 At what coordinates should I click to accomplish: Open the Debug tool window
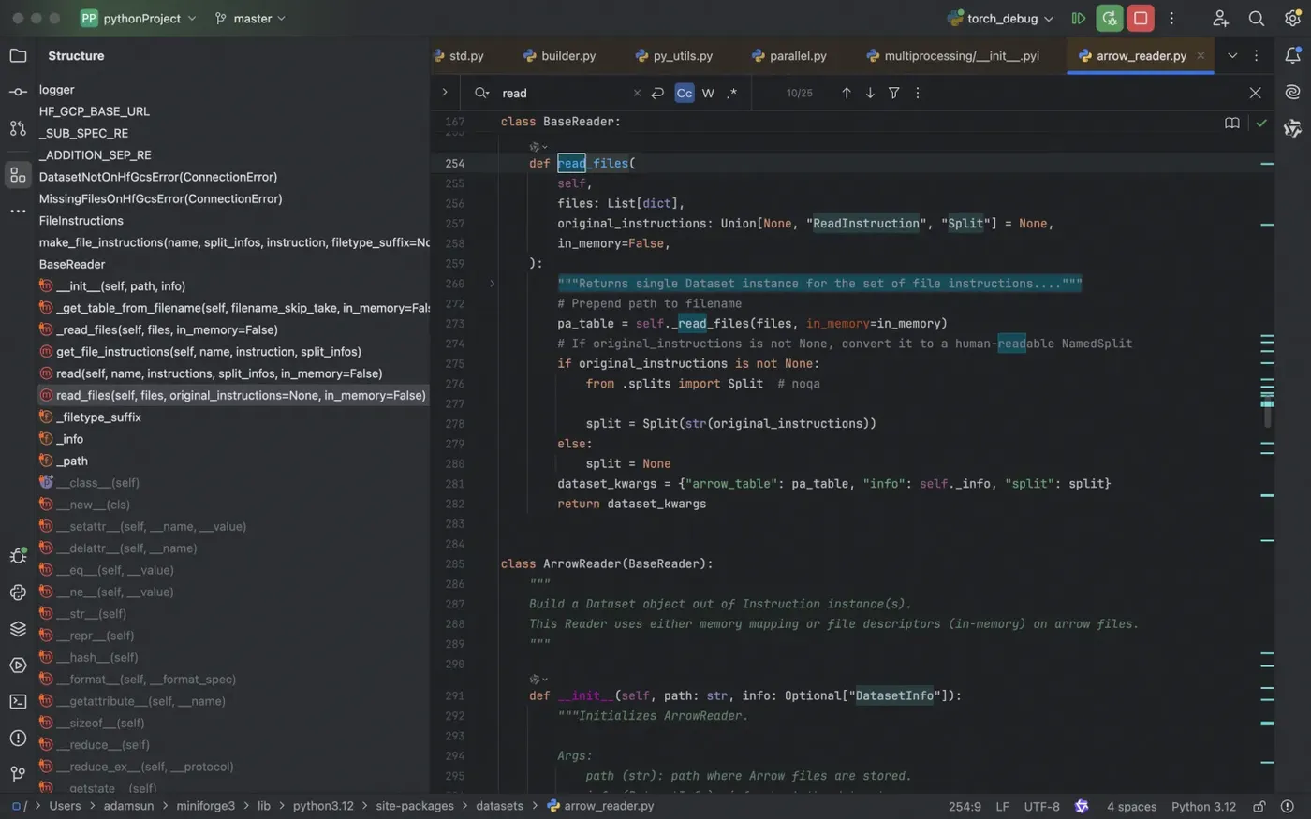coord(18,556)
